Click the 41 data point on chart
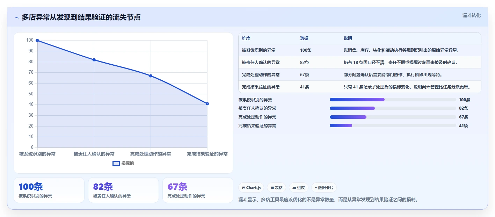 (207, 103)
